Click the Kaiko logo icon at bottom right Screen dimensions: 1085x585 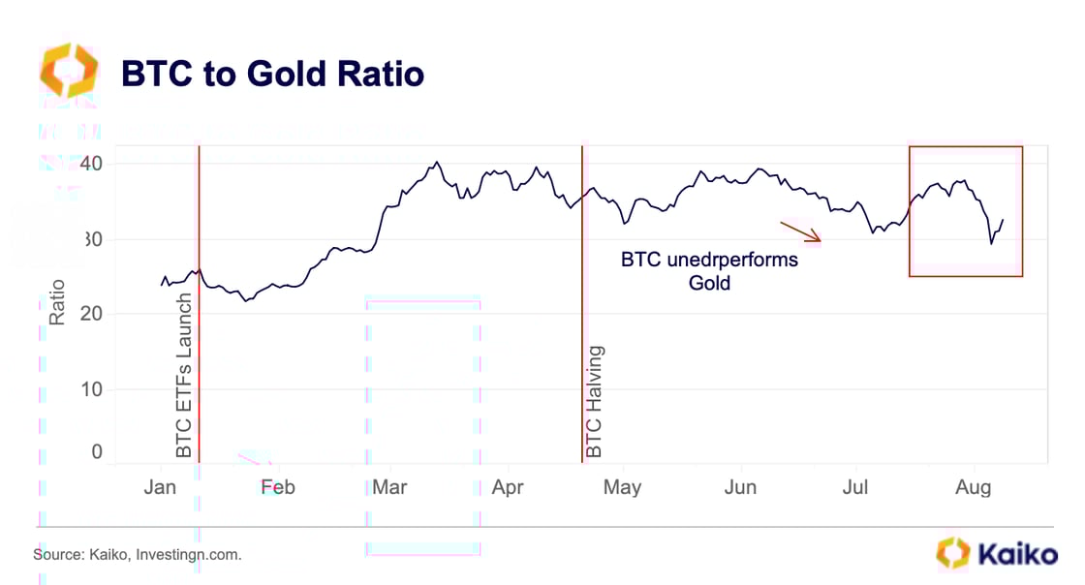point(952,553)
